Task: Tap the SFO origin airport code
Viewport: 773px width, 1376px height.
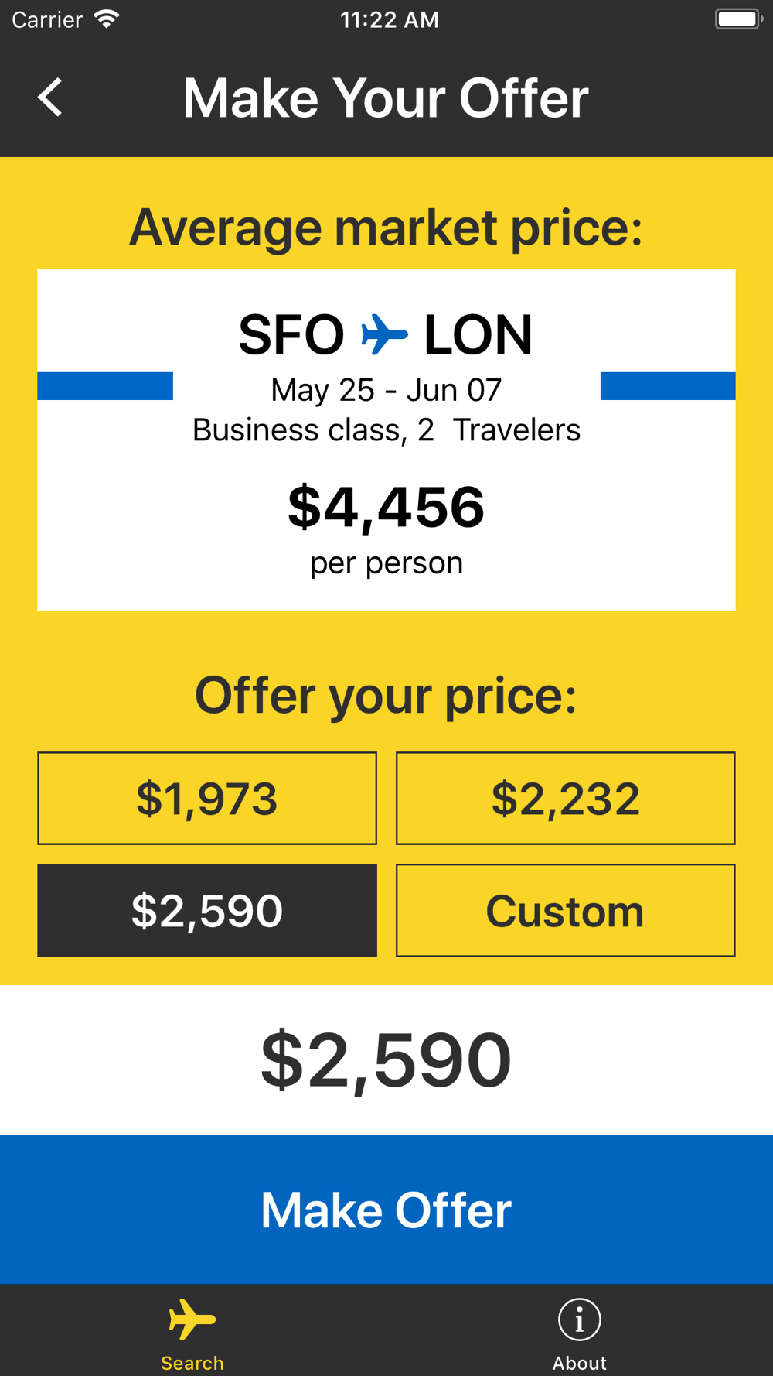Action: [x=291, y=334]
